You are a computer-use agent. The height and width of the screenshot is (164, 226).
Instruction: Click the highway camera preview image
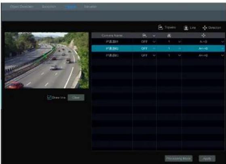point(47,60)
